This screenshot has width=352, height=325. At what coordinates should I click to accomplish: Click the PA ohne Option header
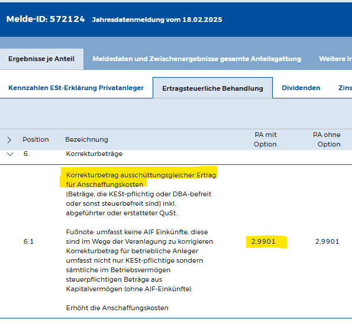(x=327, y=139)
